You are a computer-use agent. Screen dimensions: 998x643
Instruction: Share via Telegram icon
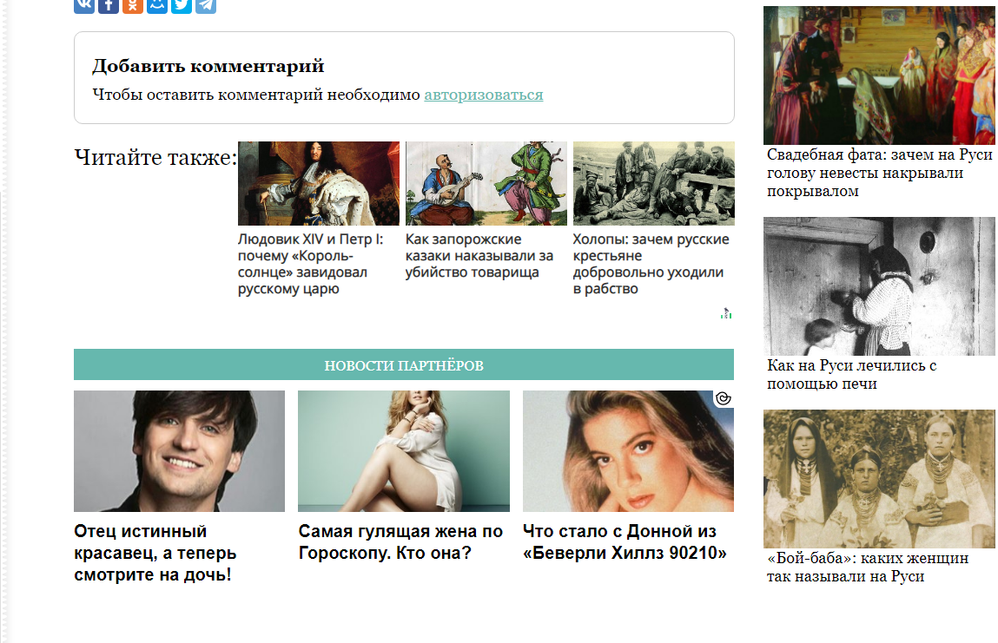pos(206,5)
